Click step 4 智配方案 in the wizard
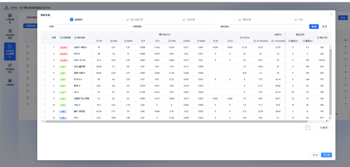Image resolution: width=350 pixels, height=167 pixels. click(x=244, y=20)
